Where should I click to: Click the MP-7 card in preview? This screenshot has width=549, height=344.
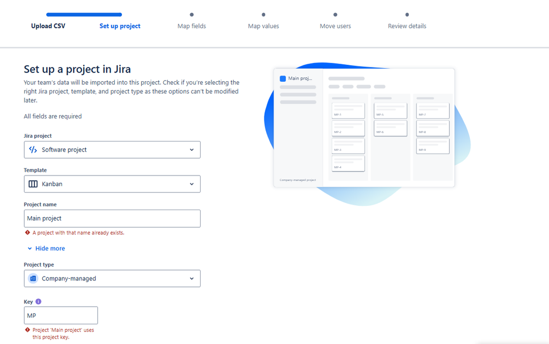coord(432,110)
